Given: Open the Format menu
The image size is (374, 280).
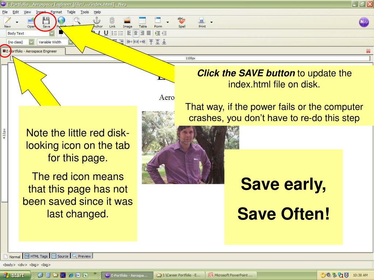Looking at the screenshot, I should [x=56, y=12].
